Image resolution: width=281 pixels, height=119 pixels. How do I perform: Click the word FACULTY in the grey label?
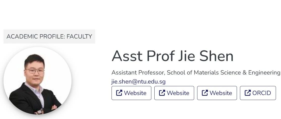[79, 36]
